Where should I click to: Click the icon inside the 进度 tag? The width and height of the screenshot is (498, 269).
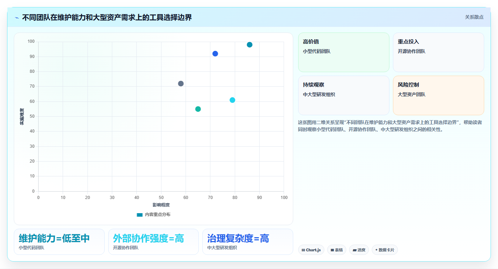click(354, 250)
